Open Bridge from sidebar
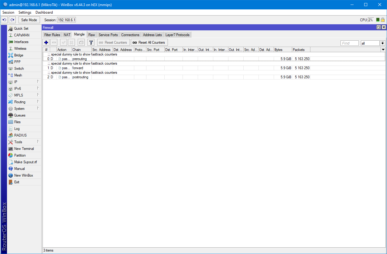This screenshot has height=254, width=387. click(x=24, y=55)
